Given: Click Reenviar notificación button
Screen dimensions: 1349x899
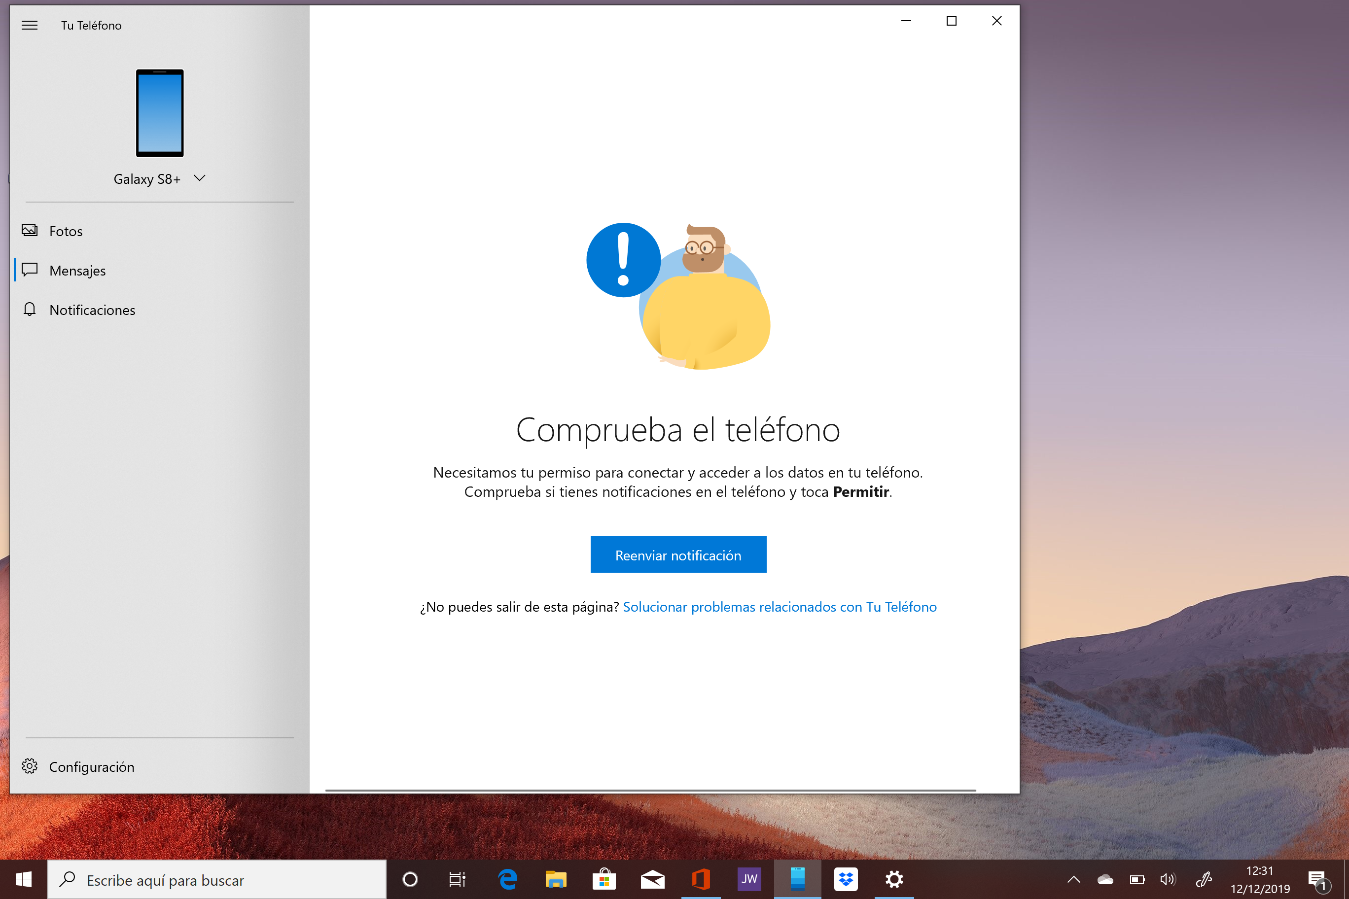Looking at the screenshot, I should (678, 554).
